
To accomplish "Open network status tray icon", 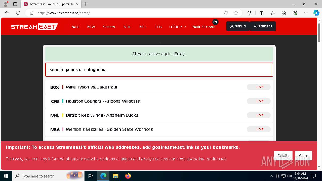I will tap(284, 176).
